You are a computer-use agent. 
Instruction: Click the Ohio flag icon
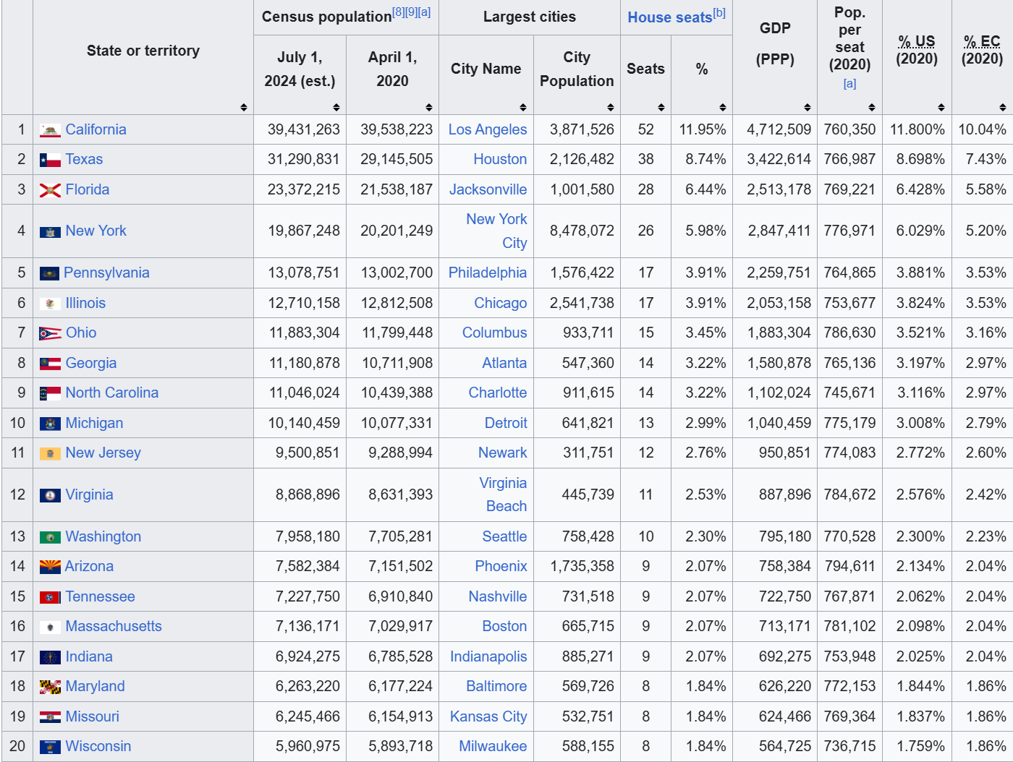(50, 333)
